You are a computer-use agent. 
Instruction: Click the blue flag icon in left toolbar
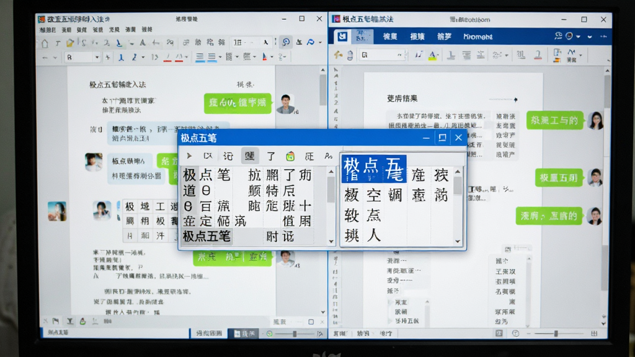tap(311, 42)
